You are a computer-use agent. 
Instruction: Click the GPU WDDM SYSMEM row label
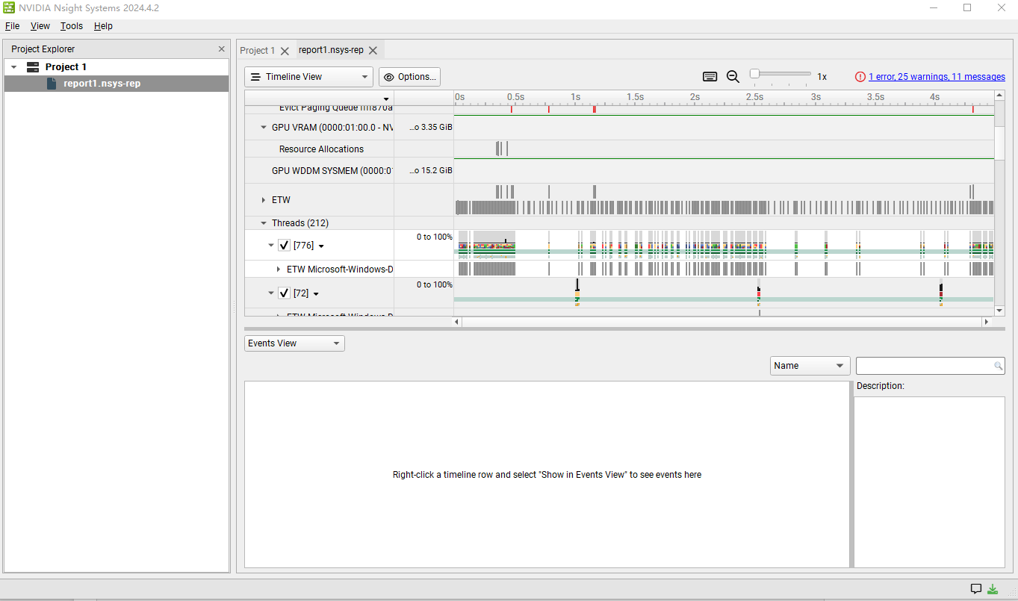[x=332, y=171]
